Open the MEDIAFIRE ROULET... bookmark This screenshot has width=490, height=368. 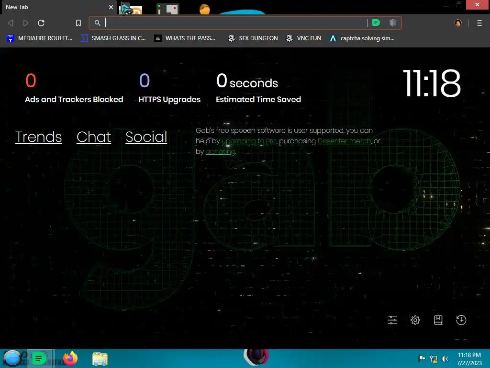[39, 38]
